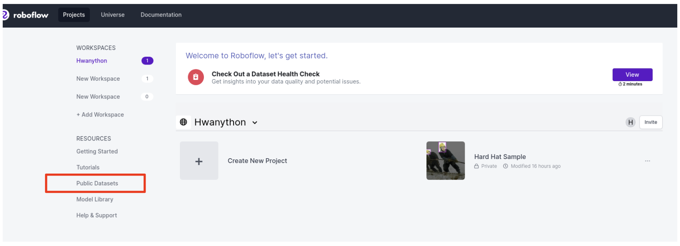Click the H member avatar
This screenshot has height=246, width=680.
point(630,122)
